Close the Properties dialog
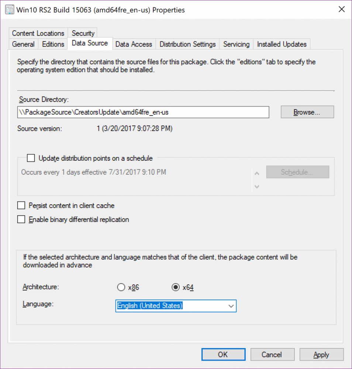 pos(341,9)
